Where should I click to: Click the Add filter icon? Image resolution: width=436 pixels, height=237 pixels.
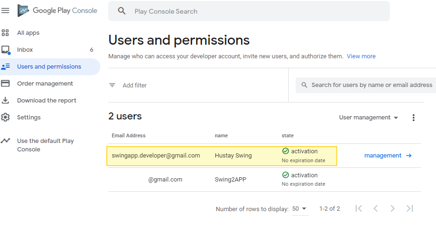(112, 86)
